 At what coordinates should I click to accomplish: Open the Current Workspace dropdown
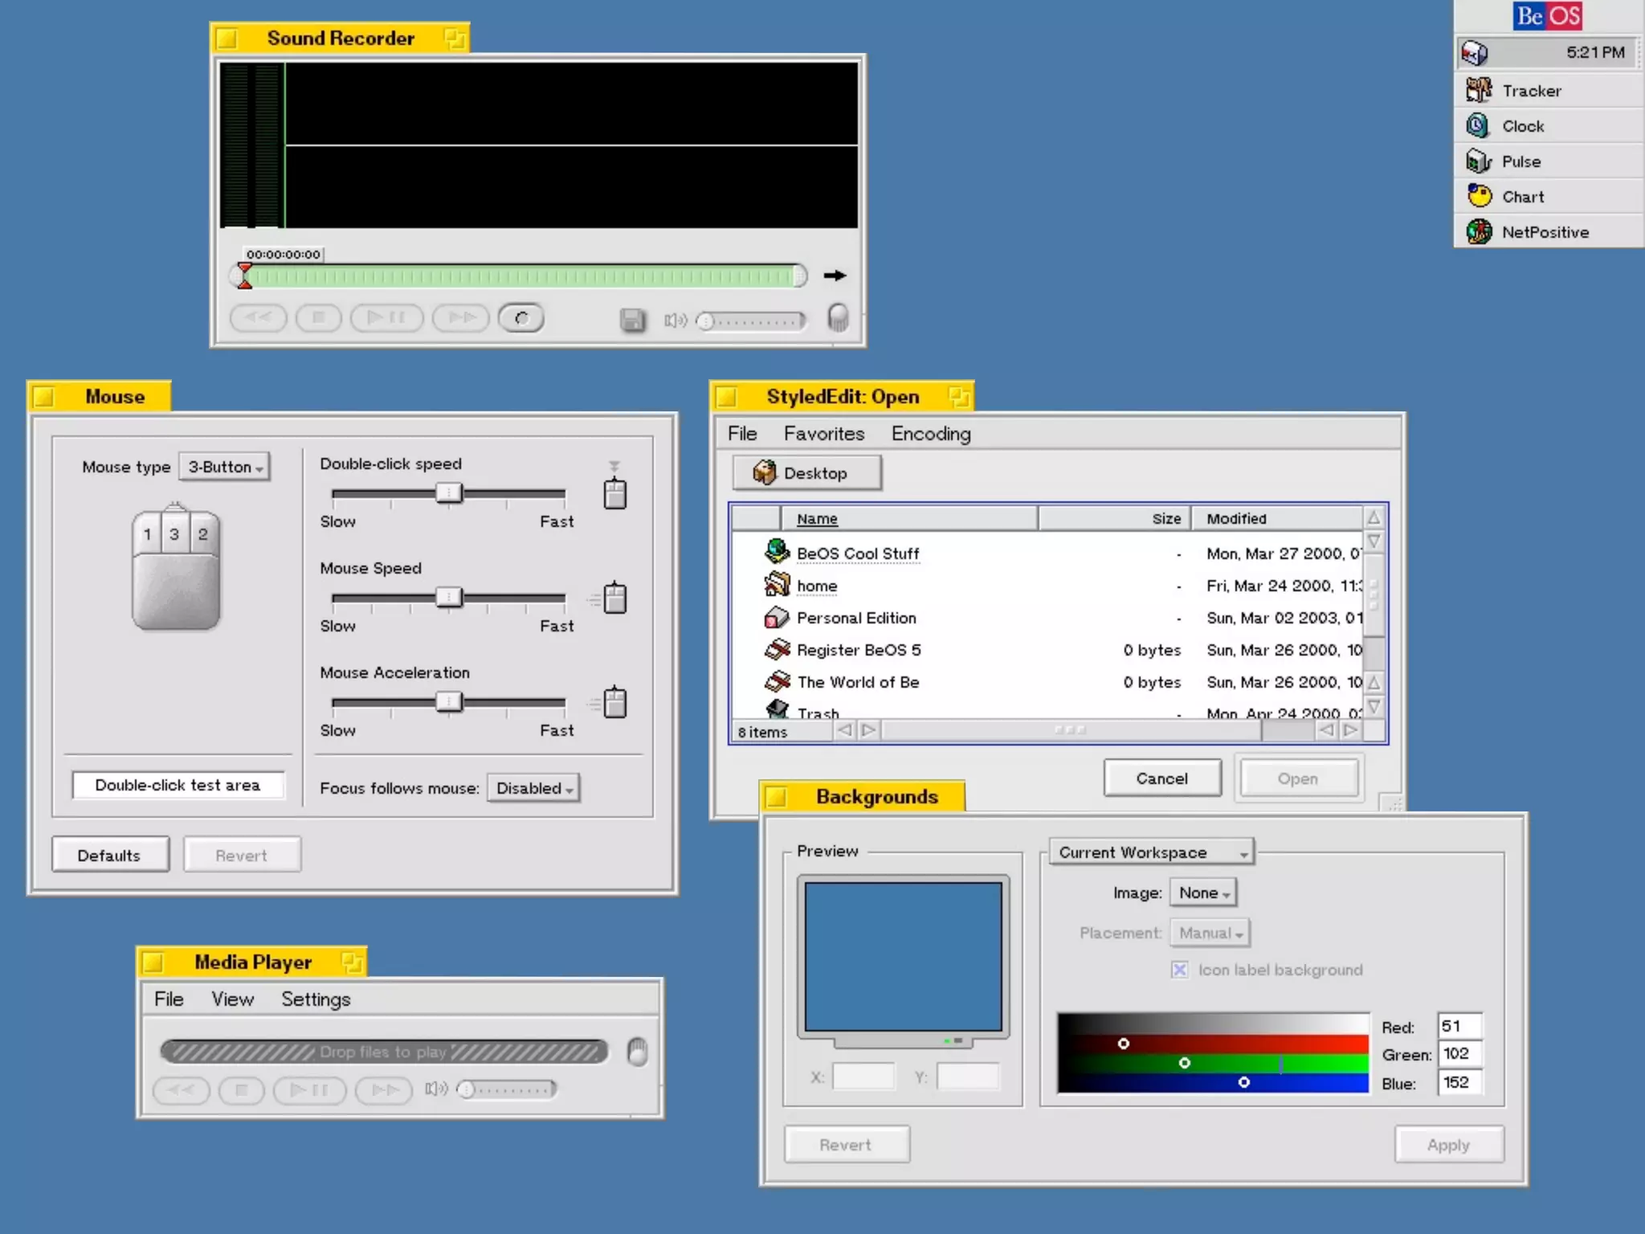pyautogui.click(x=1152, y=852)
